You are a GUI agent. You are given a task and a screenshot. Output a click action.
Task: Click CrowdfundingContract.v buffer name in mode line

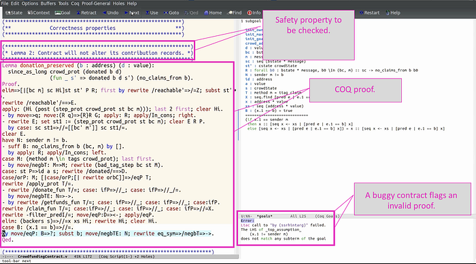tap(42, 257)
